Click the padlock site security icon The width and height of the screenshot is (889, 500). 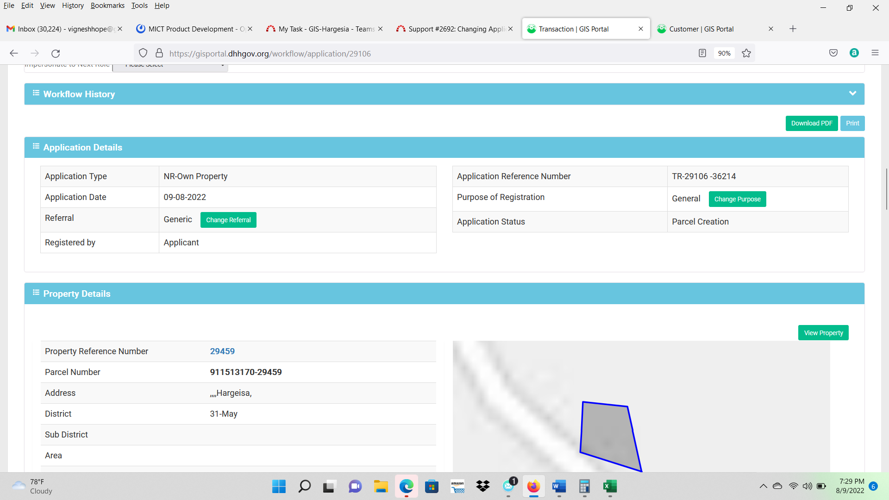click(159, 53)
